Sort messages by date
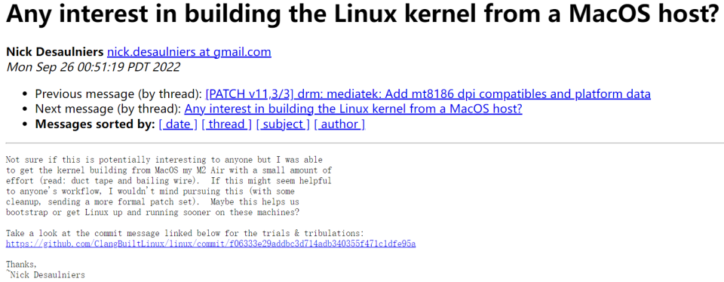 tap(178, 124)
